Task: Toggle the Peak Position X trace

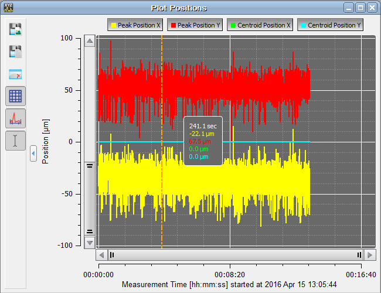Action: click(135, 25)
